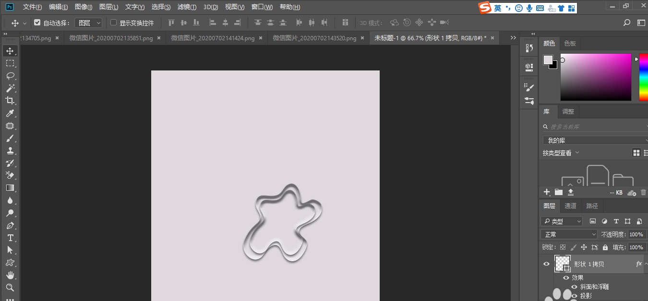The width and height of the screenshot is (648, 301).
Task: Enable the 显示变换控件 checkbox
Action: (x=114, y=23)
